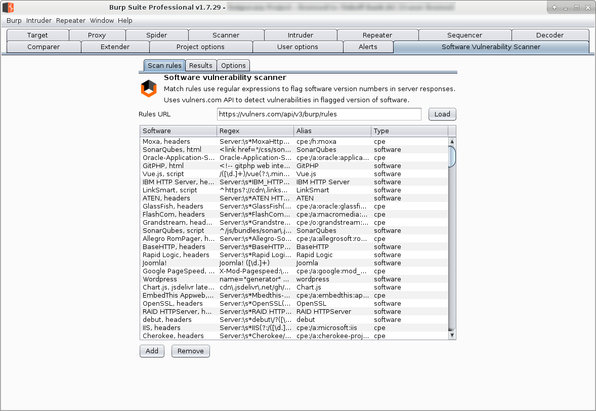Select the Joomla! rule row
Viewport: 596px width, 411px height.
294,263
